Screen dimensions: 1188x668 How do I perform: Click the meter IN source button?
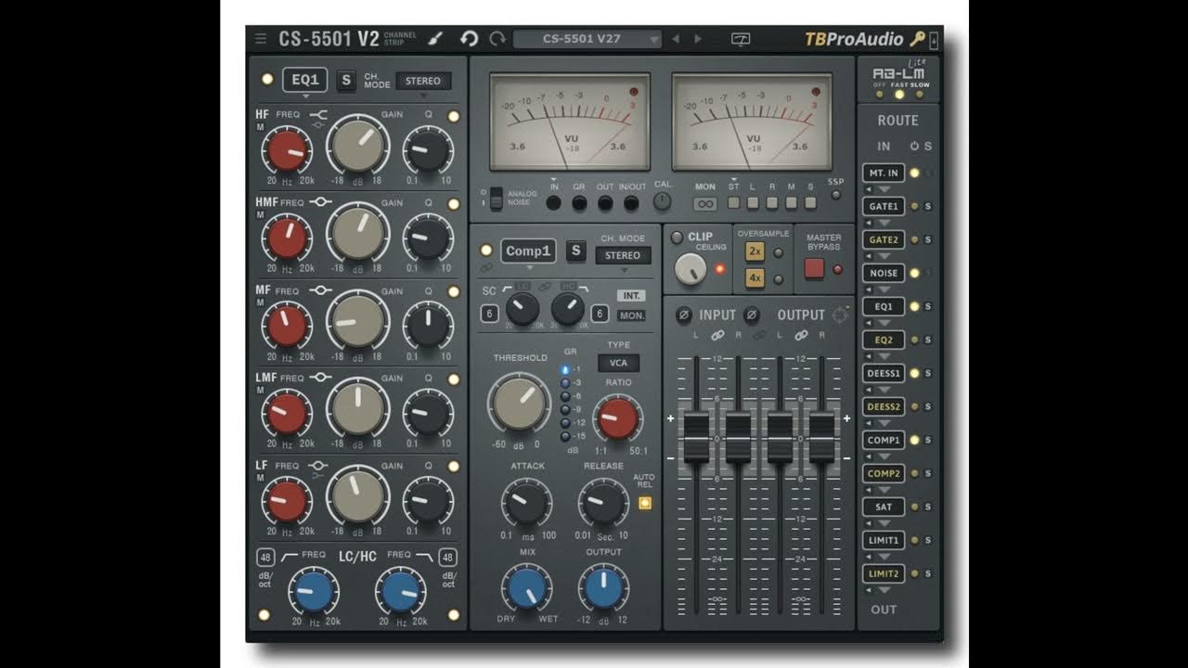pos(554,202)
